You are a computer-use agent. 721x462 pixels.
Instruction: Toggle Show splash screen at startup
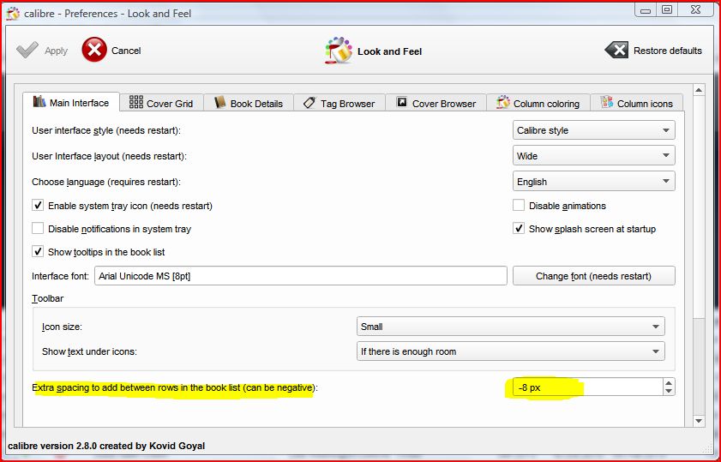point(519,229)
